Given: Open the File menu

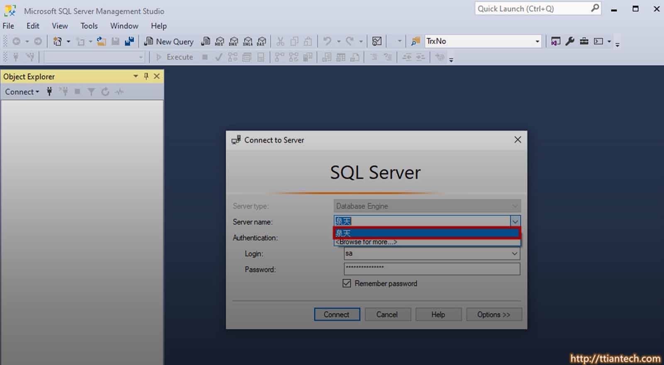Looking at the screenshot, I should click(x=8, y=26).
